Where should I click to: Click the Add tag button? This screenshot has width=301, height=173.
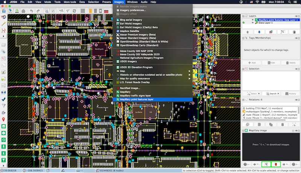252,63
